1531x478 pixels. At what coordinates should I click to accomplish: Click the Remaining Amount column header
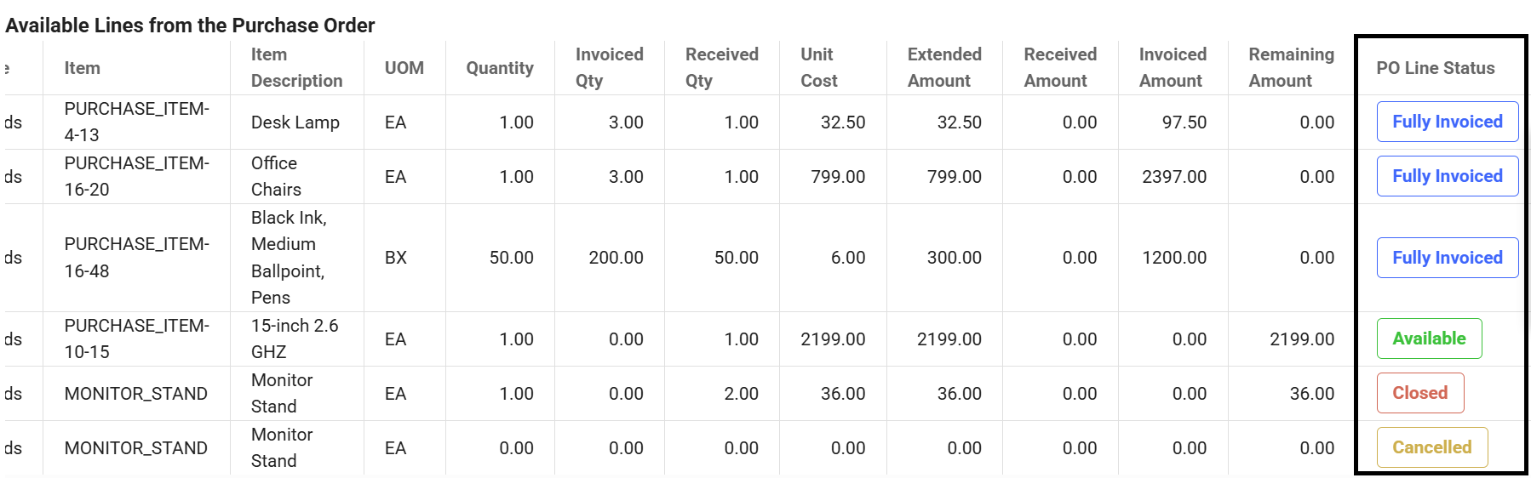click(x=1291, y=68)
